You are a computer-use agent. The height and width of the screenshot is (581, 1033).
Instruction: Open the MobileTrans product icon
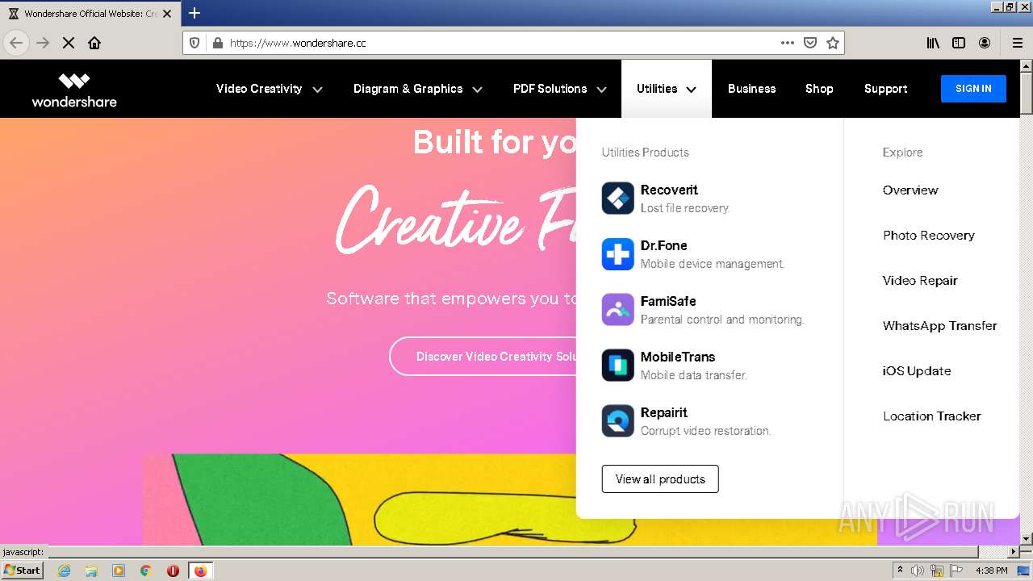618,366
